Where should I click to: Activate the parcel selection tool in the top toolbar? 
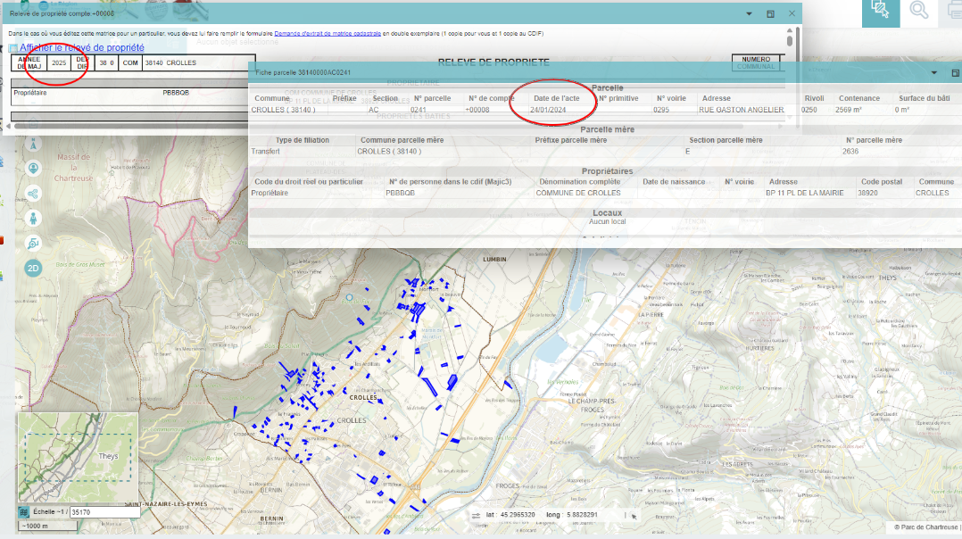(881, 11)
